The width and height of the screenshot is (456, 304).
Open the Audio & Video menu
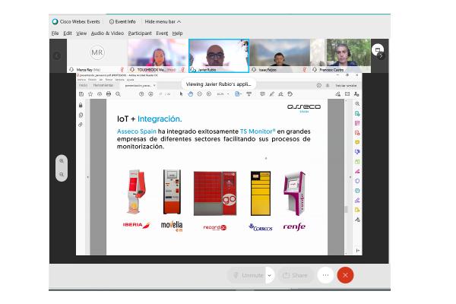[107, 33]
